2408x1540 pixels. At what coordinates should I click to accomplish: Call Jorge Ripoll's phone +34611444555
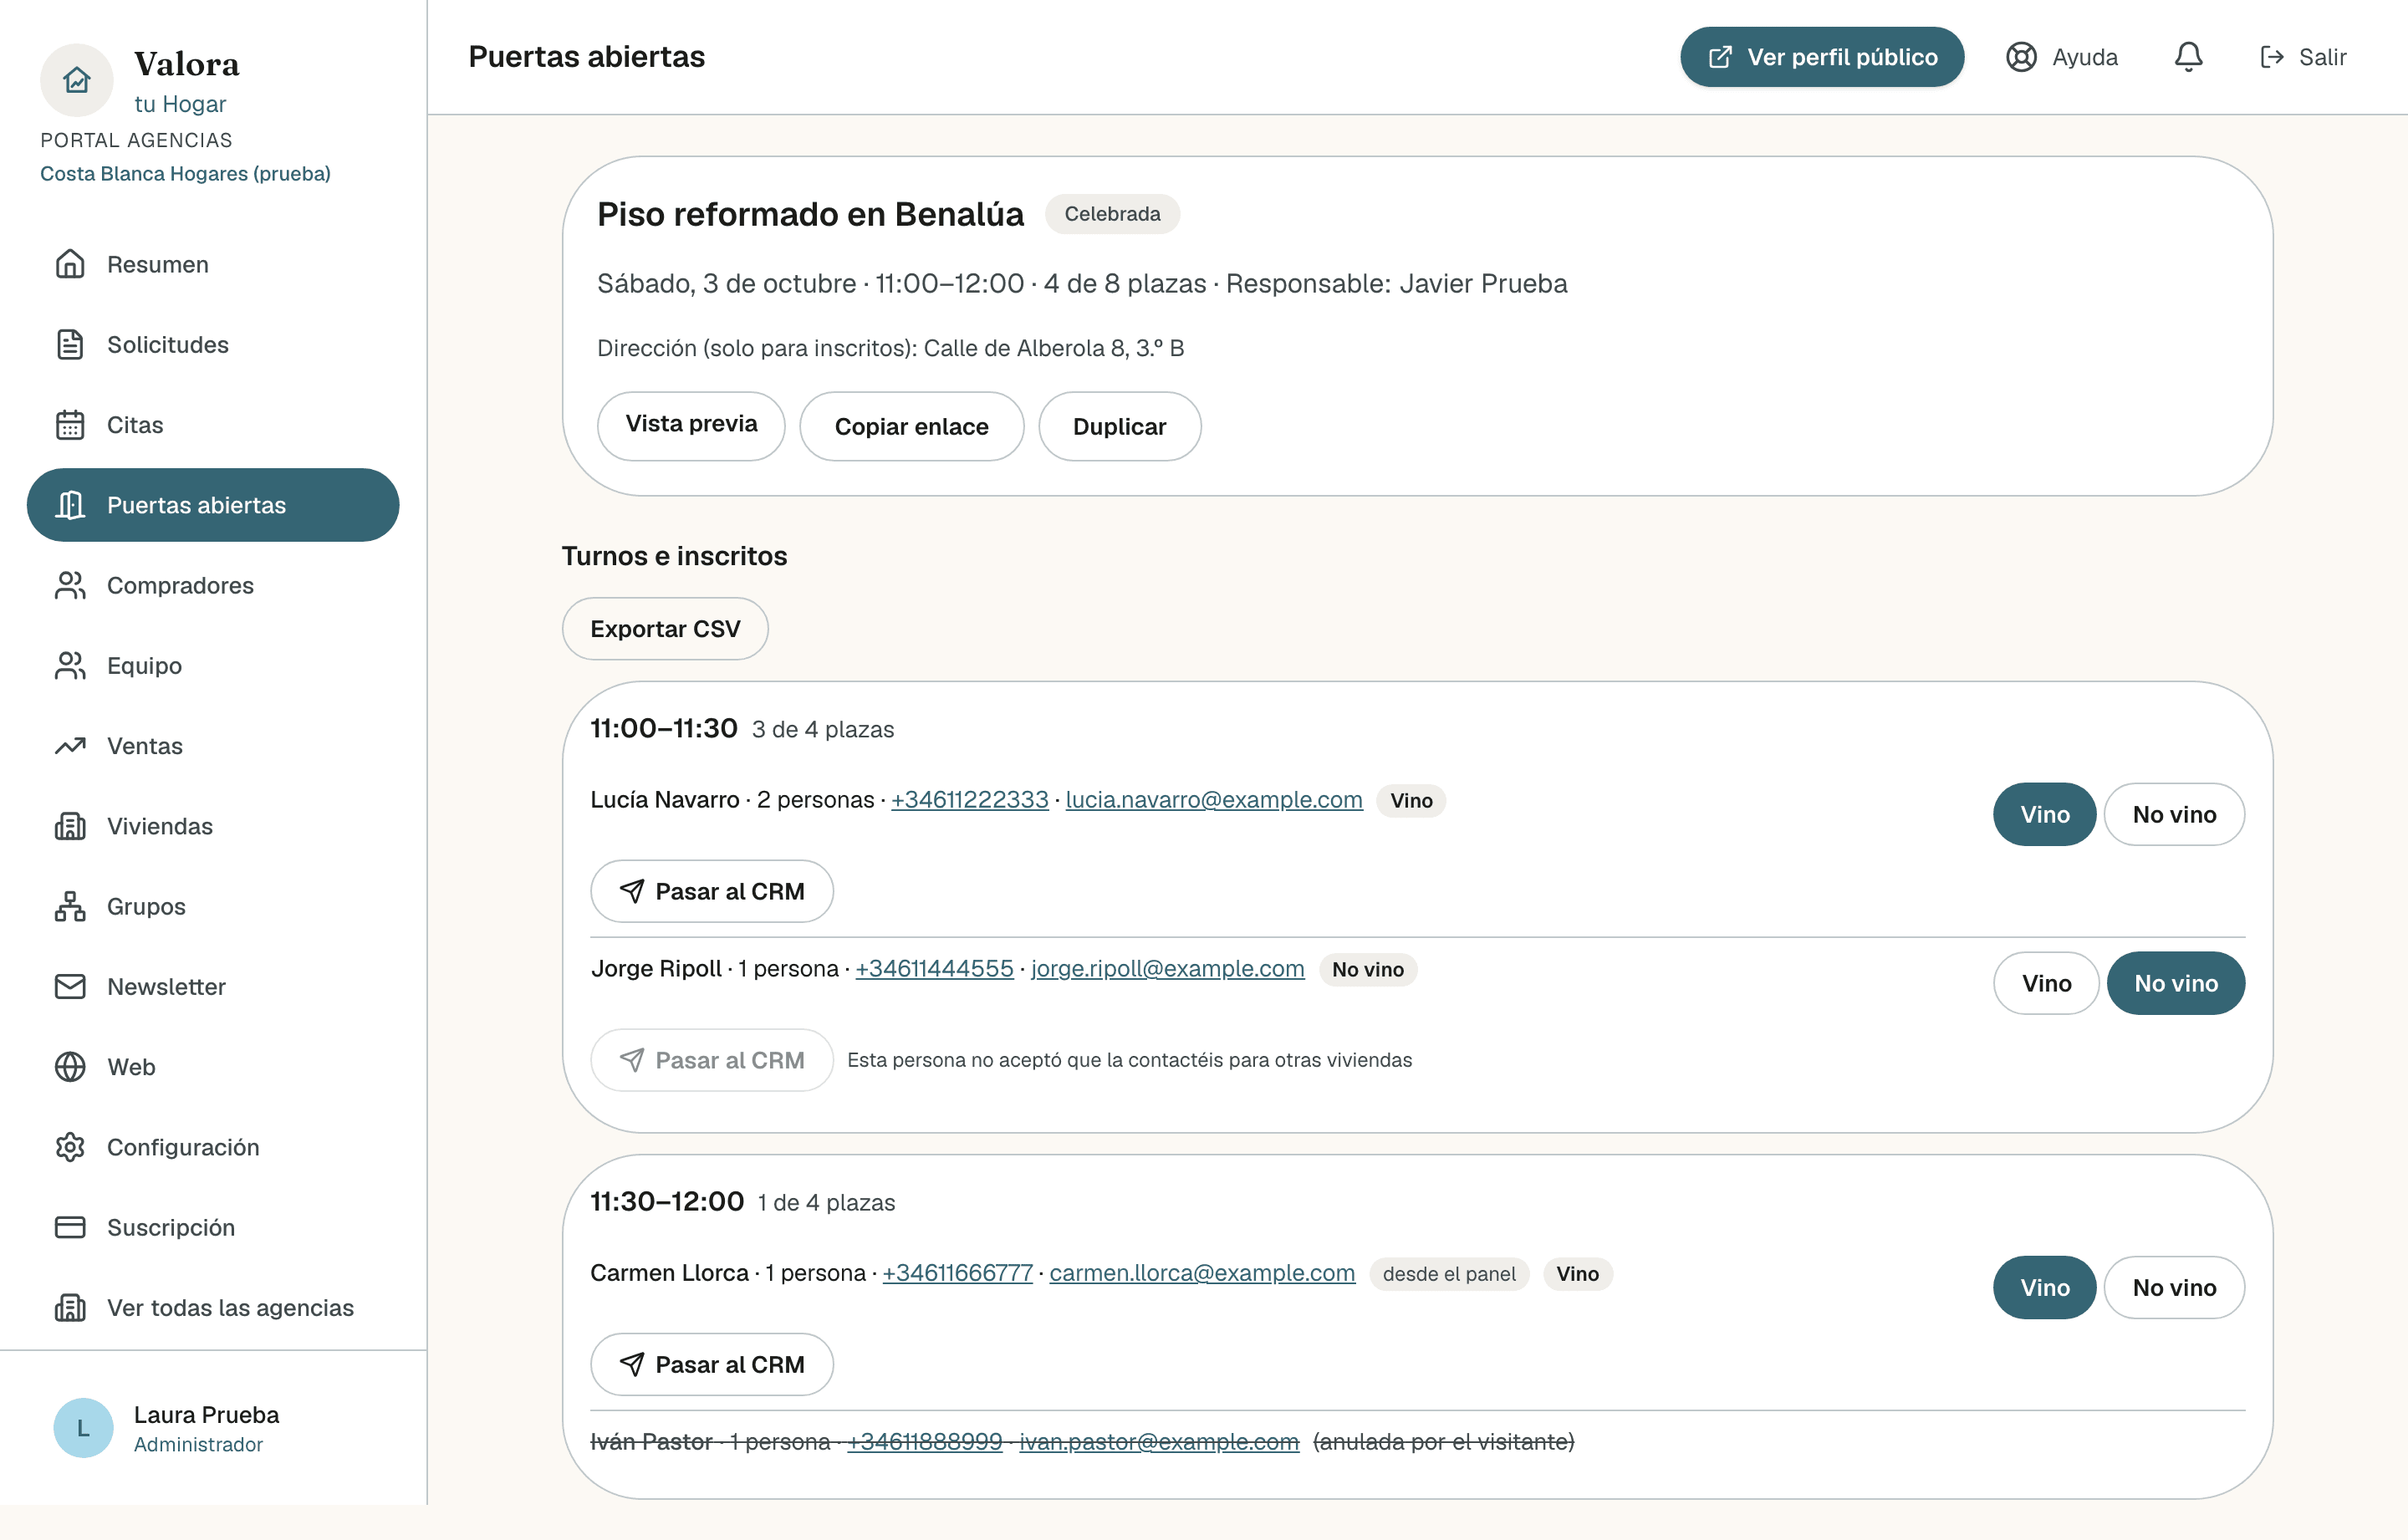point(934,969)
